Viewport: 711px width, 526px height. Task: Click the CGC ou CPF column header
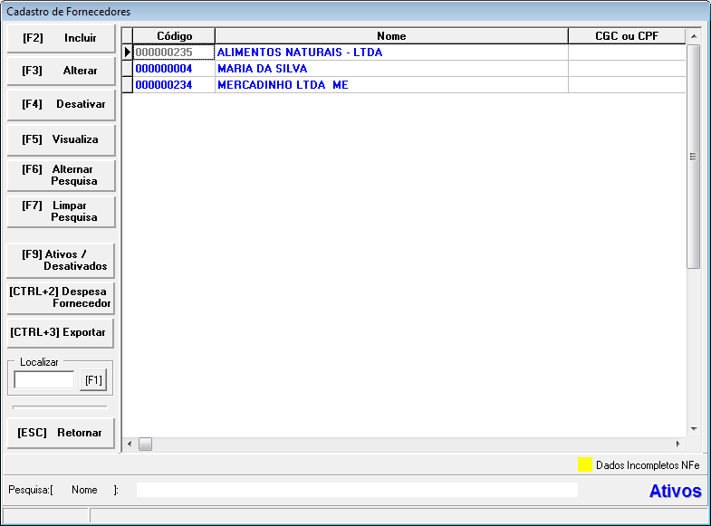[626, 36]
